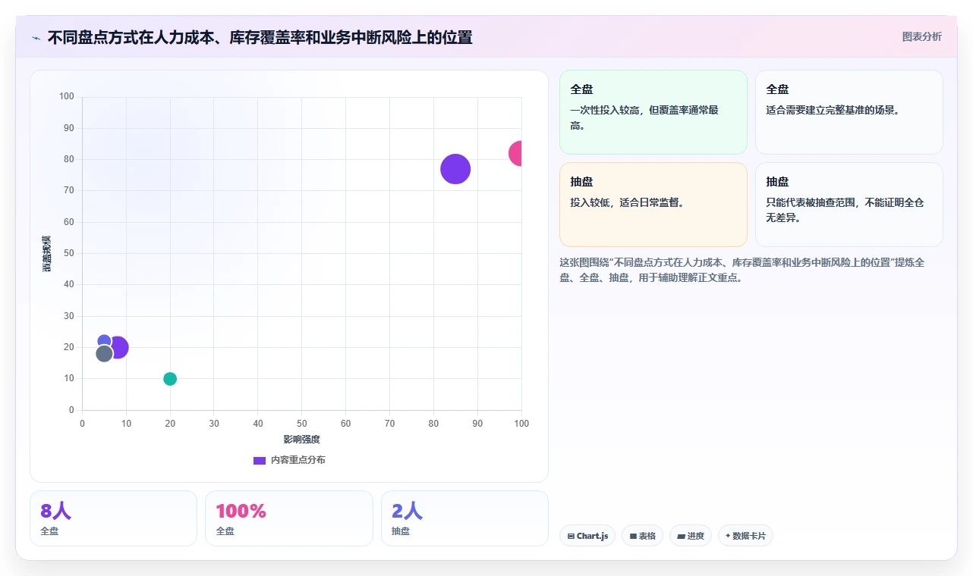
Task: Click the card title 不同盘点方式在人力成本…
Action: [x=260, y=37]
